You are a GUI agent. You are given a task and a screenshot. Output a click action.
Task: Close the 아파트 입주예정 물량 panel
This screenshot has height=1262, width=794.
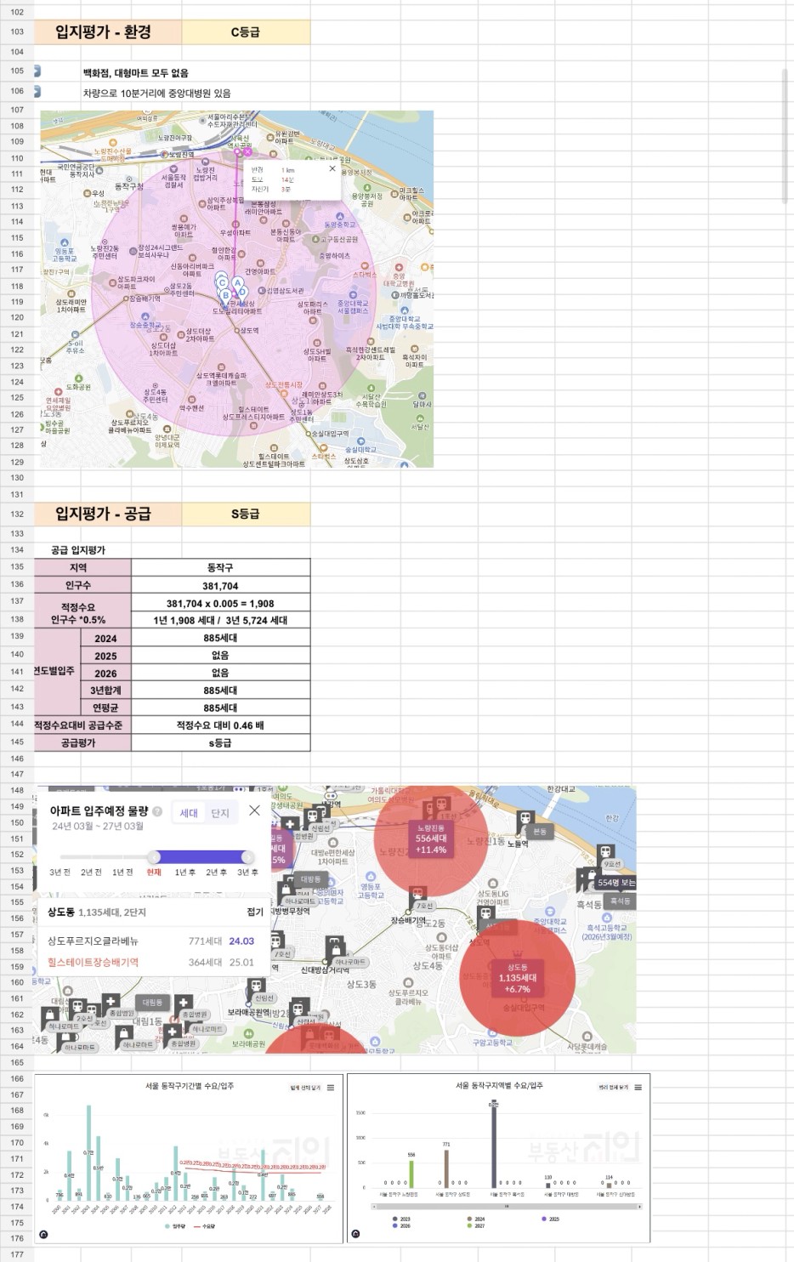[254, 810]
